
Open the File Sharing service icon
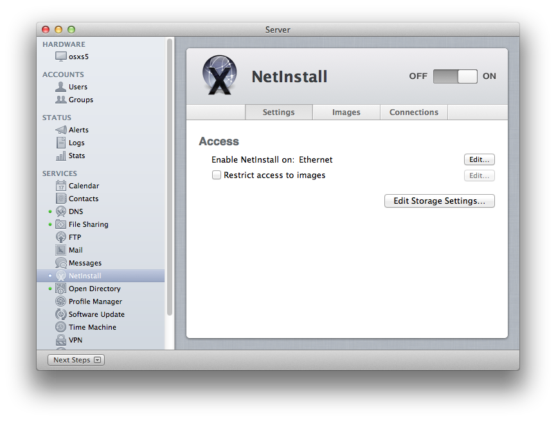(60, 224)
